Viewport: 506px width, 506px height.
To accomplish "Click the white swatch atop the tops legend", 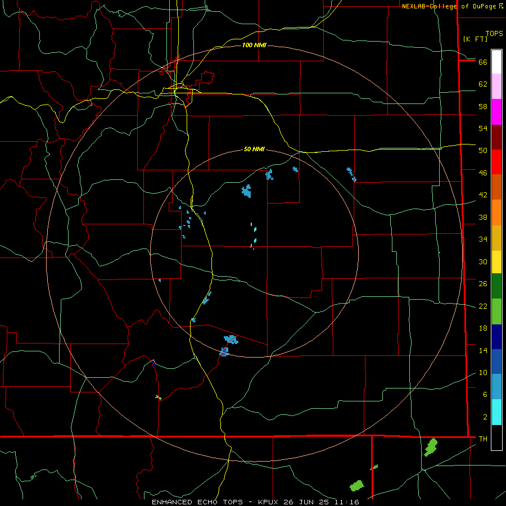I will 496,62.
